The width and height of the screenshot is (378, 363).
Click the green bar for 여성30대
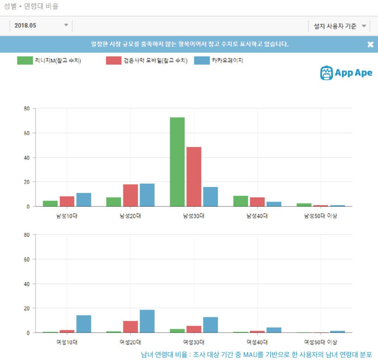pos(177,331)
